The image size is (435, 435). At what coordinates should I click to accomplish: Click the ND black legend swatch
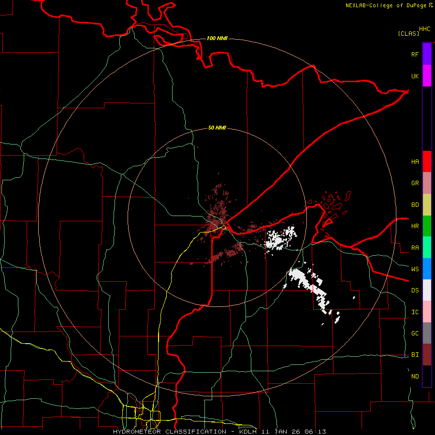click(x=427, y=376)
